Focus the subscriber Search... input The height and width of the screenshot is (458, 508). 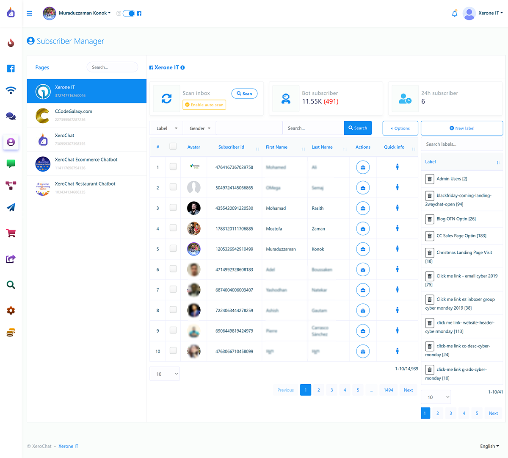point(313,128)
